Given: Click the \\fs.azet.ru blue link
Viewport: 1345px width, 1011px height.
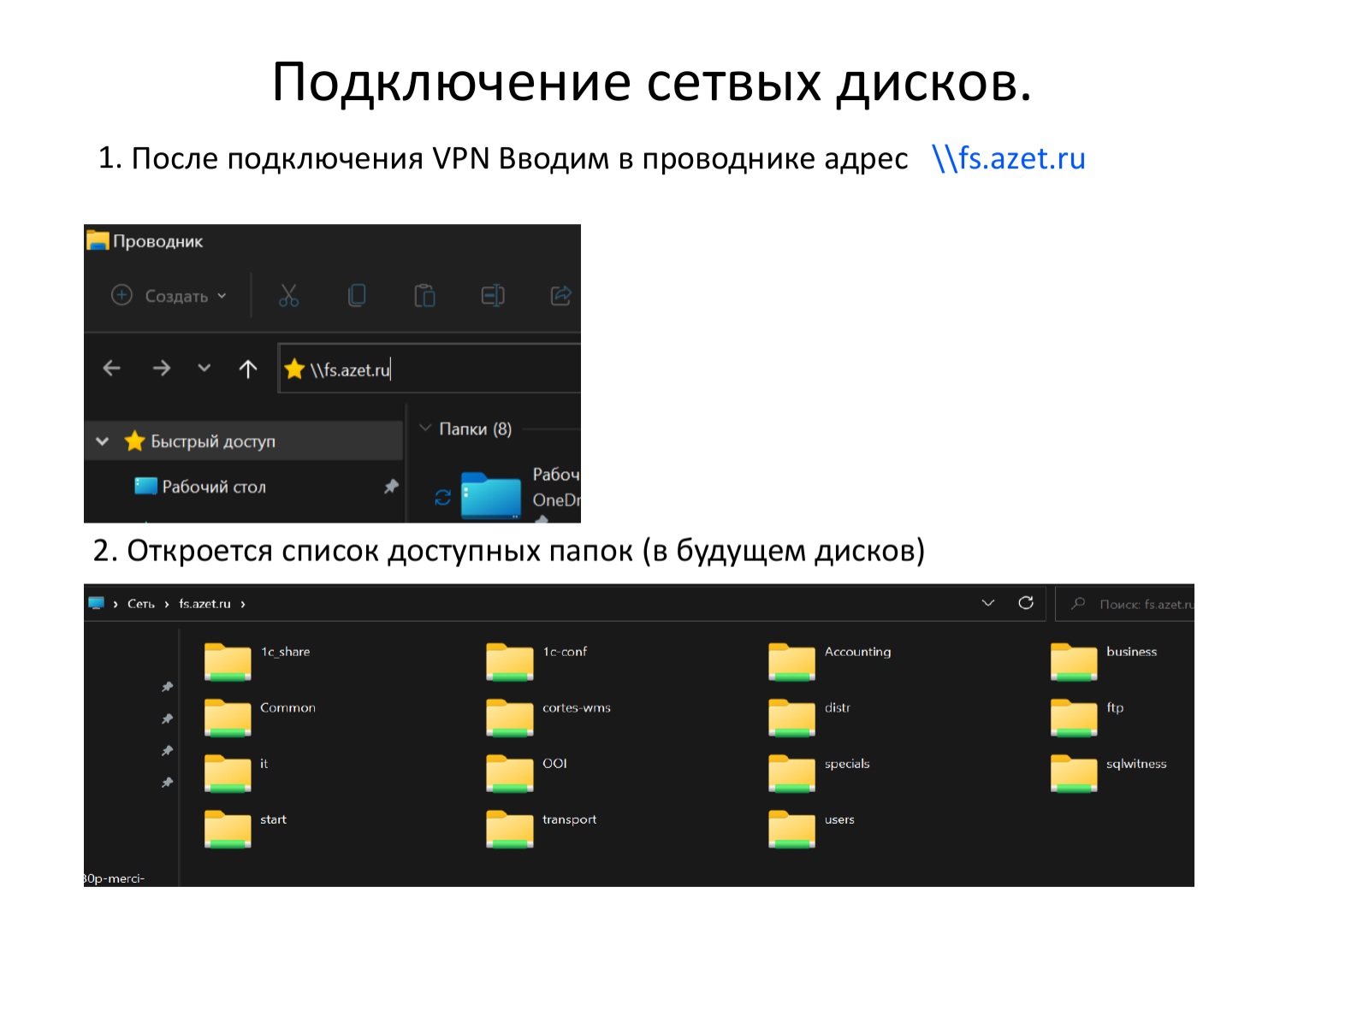Looking at the screenshot, I should pos(1008,159).
